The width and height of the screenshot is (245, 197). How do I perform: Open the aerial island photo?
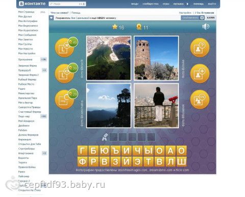109,58
